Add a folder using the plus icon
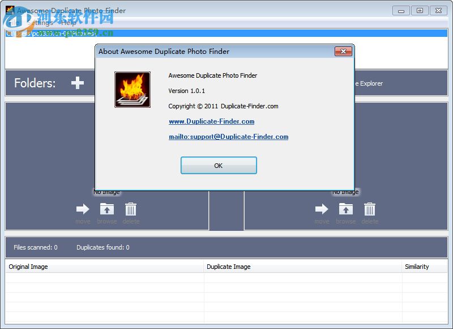This screenshot has width=453, height=329. pos(76,83)
